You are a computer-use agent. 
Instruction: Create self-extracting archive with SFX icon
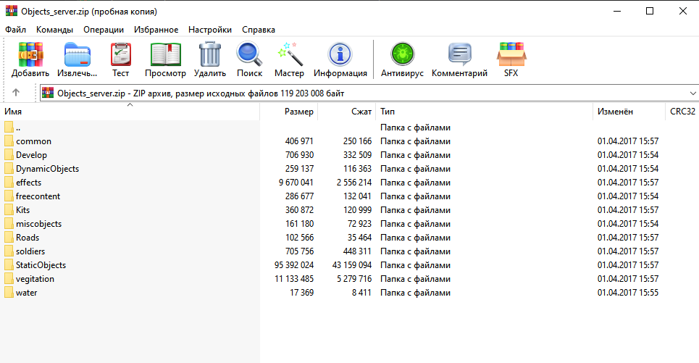[x=511, y=56]
